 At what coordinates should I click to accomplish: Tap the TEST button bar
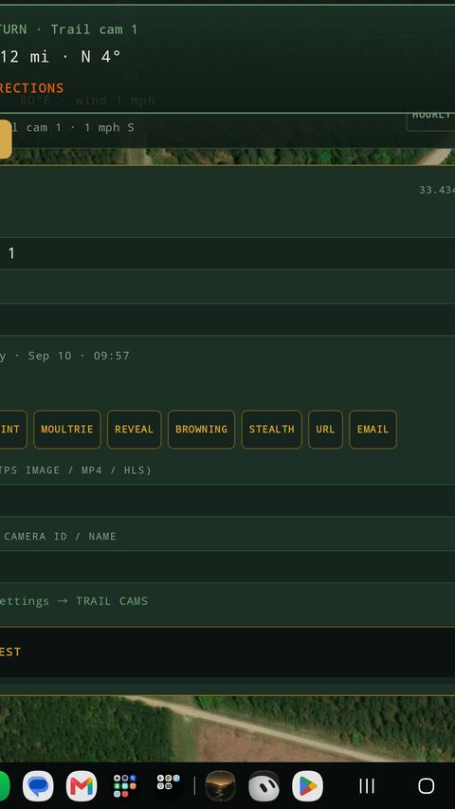point(227,653)
